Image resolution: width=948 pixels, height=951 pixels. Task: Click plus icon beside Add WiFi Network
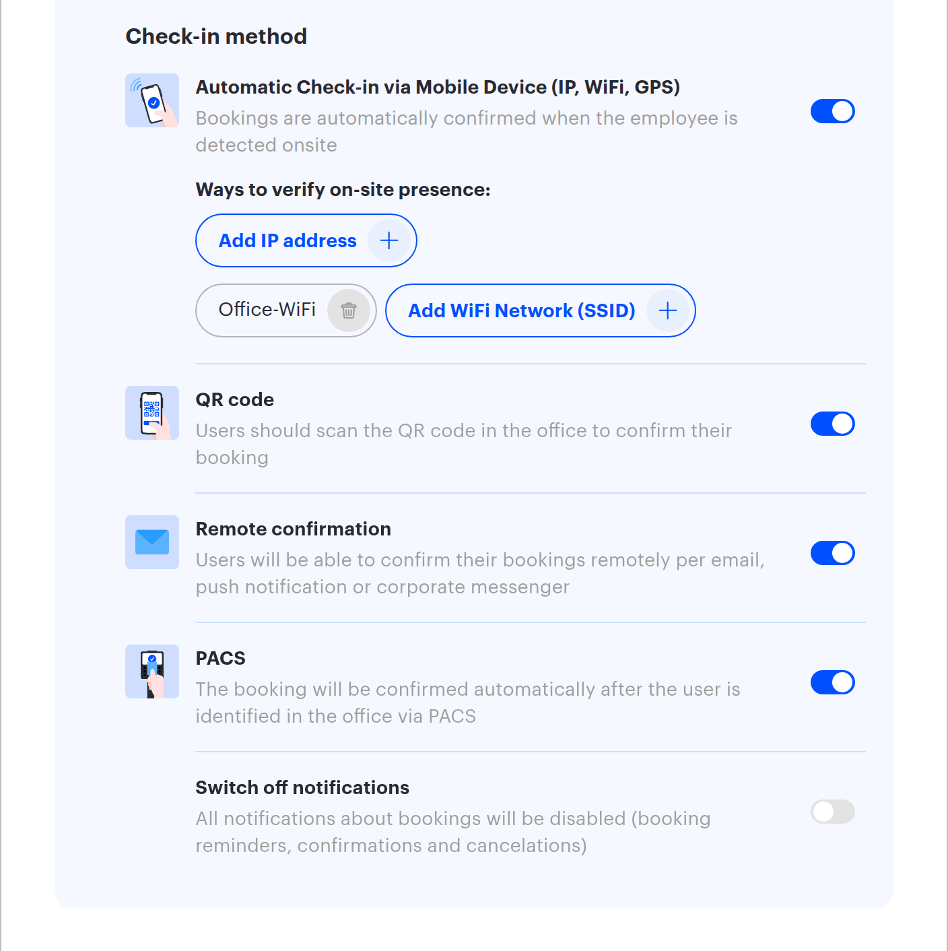point(668,310)
